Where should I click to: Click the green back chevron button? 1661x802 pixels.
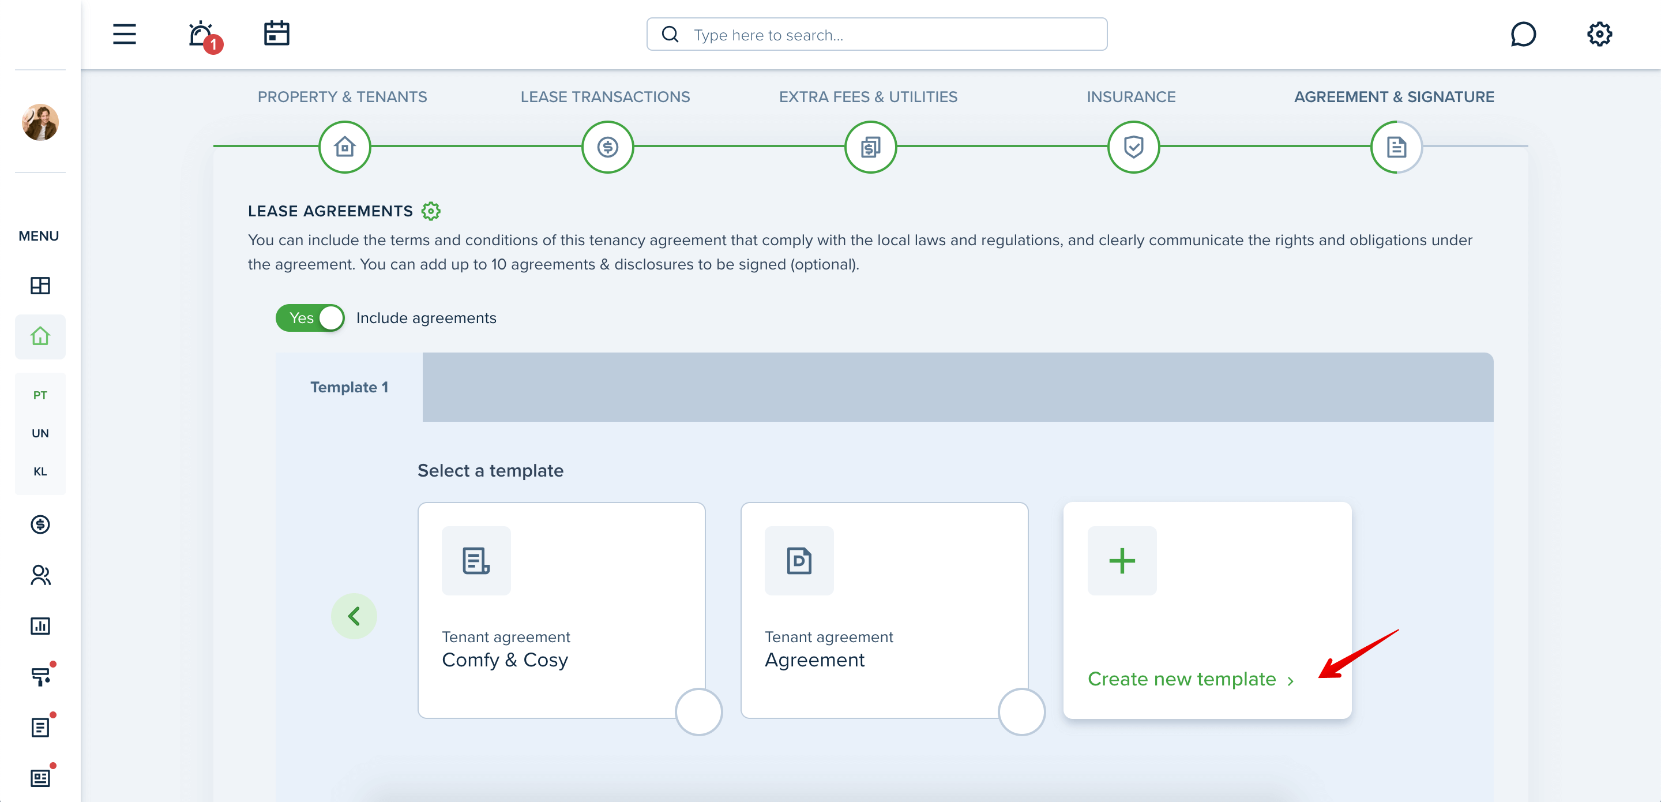pyautogui.click(x=354, y=616)
